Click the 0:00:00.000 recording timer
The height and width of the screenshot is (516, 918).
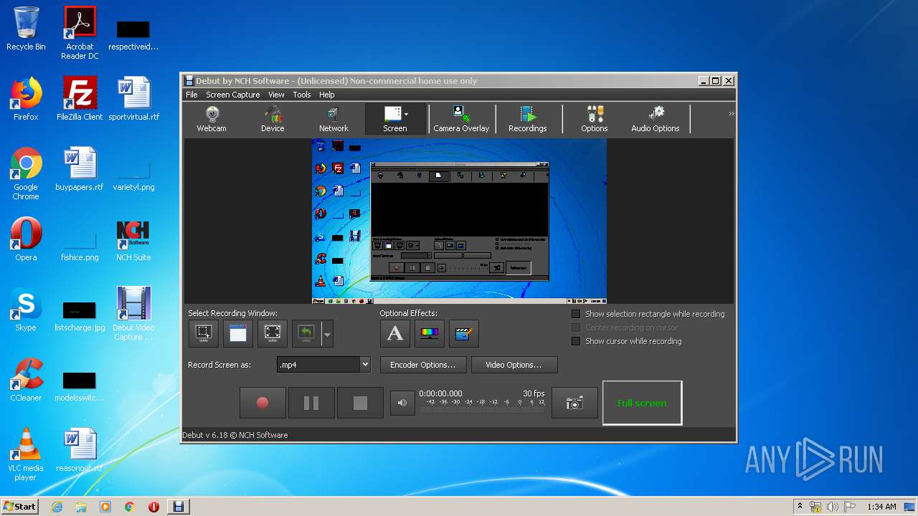coord(440,393)
